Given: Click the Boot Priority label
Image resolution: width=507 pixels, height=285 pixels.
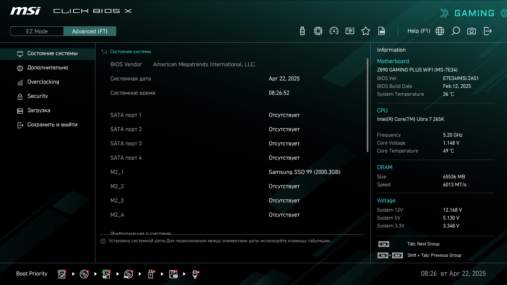Looking at the screenshot, I should coord(32,274).
